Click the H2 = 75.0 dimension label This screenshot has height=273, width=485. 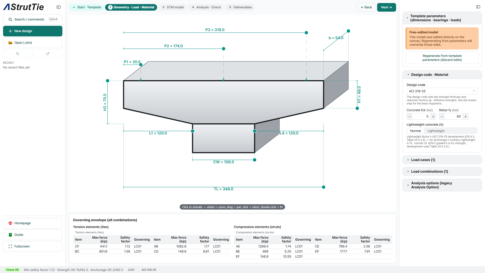point(105,102)
